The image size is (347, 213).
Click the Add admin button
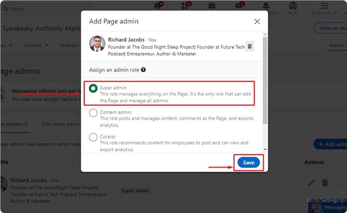pyautogui.click(x=330, y=144)
